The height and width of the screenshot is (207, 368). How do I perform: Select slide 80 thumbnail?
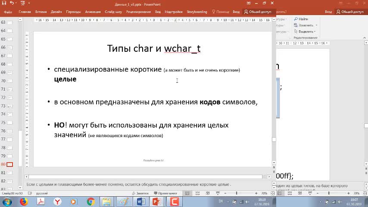click(9, 164)
